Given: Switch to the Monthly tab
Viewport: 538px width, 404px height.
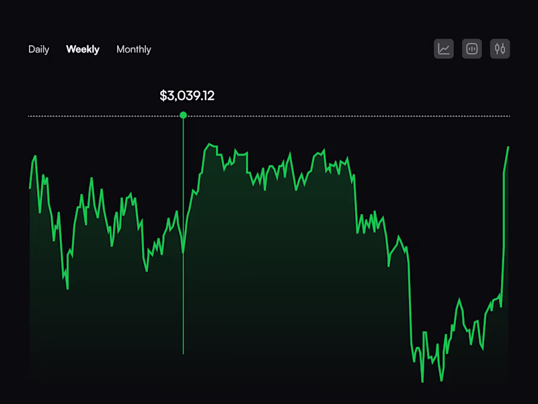Looking at the screenshot, I should point(134,49).
